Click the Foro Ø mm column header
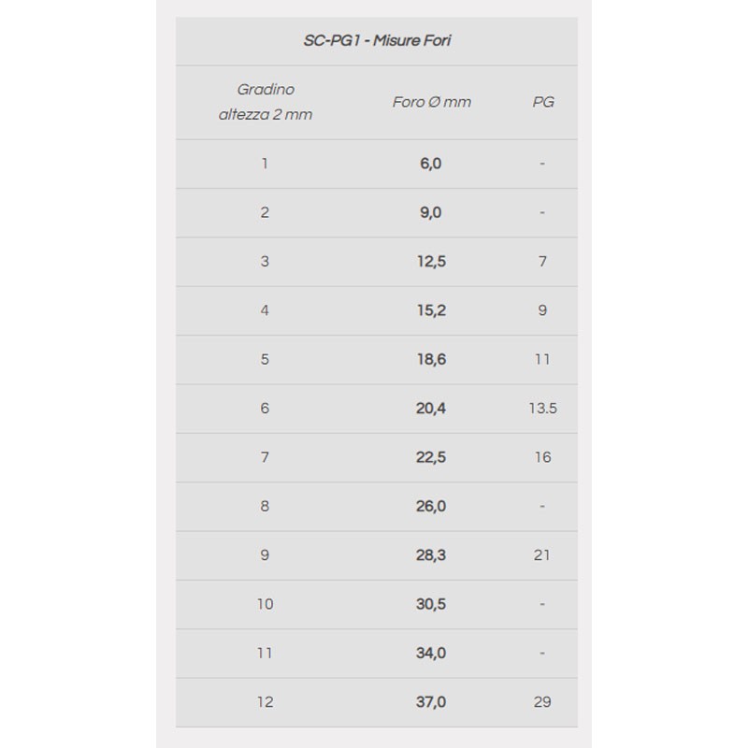This screenshot has height=748, width=748. pyautogui.click(x=431, y=102)
